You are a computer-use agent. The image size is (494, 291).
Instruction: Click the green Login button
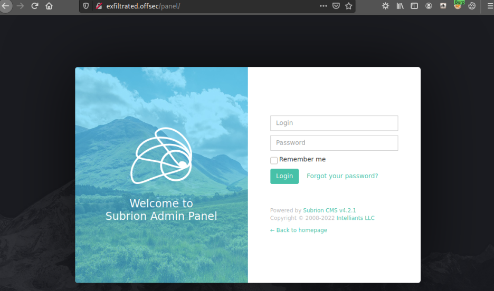[x=284, y=176]
